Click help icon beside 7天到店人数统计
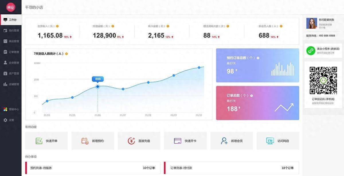Image resolution: width=344 pixels, height=176 pixels. click(x=67, y=54)
